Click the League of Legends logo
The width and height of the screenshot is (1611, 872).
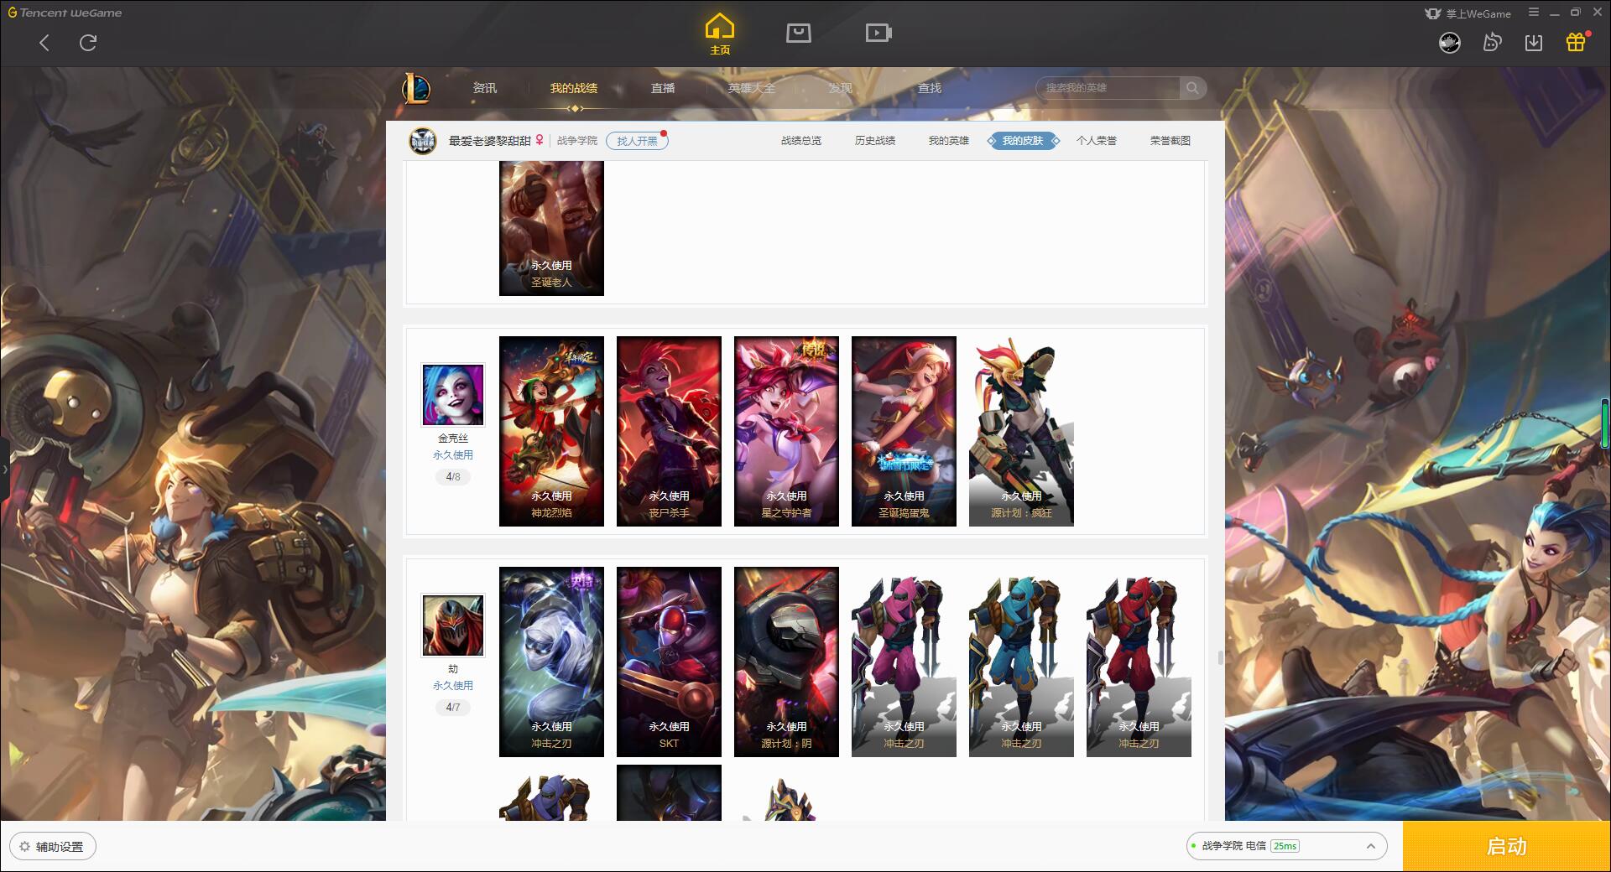point(417,88)
